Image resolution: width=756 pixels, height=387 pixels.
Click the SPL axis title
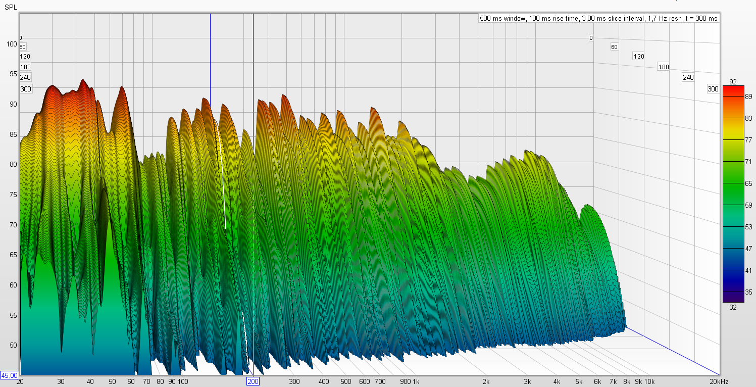pos(10,7)
